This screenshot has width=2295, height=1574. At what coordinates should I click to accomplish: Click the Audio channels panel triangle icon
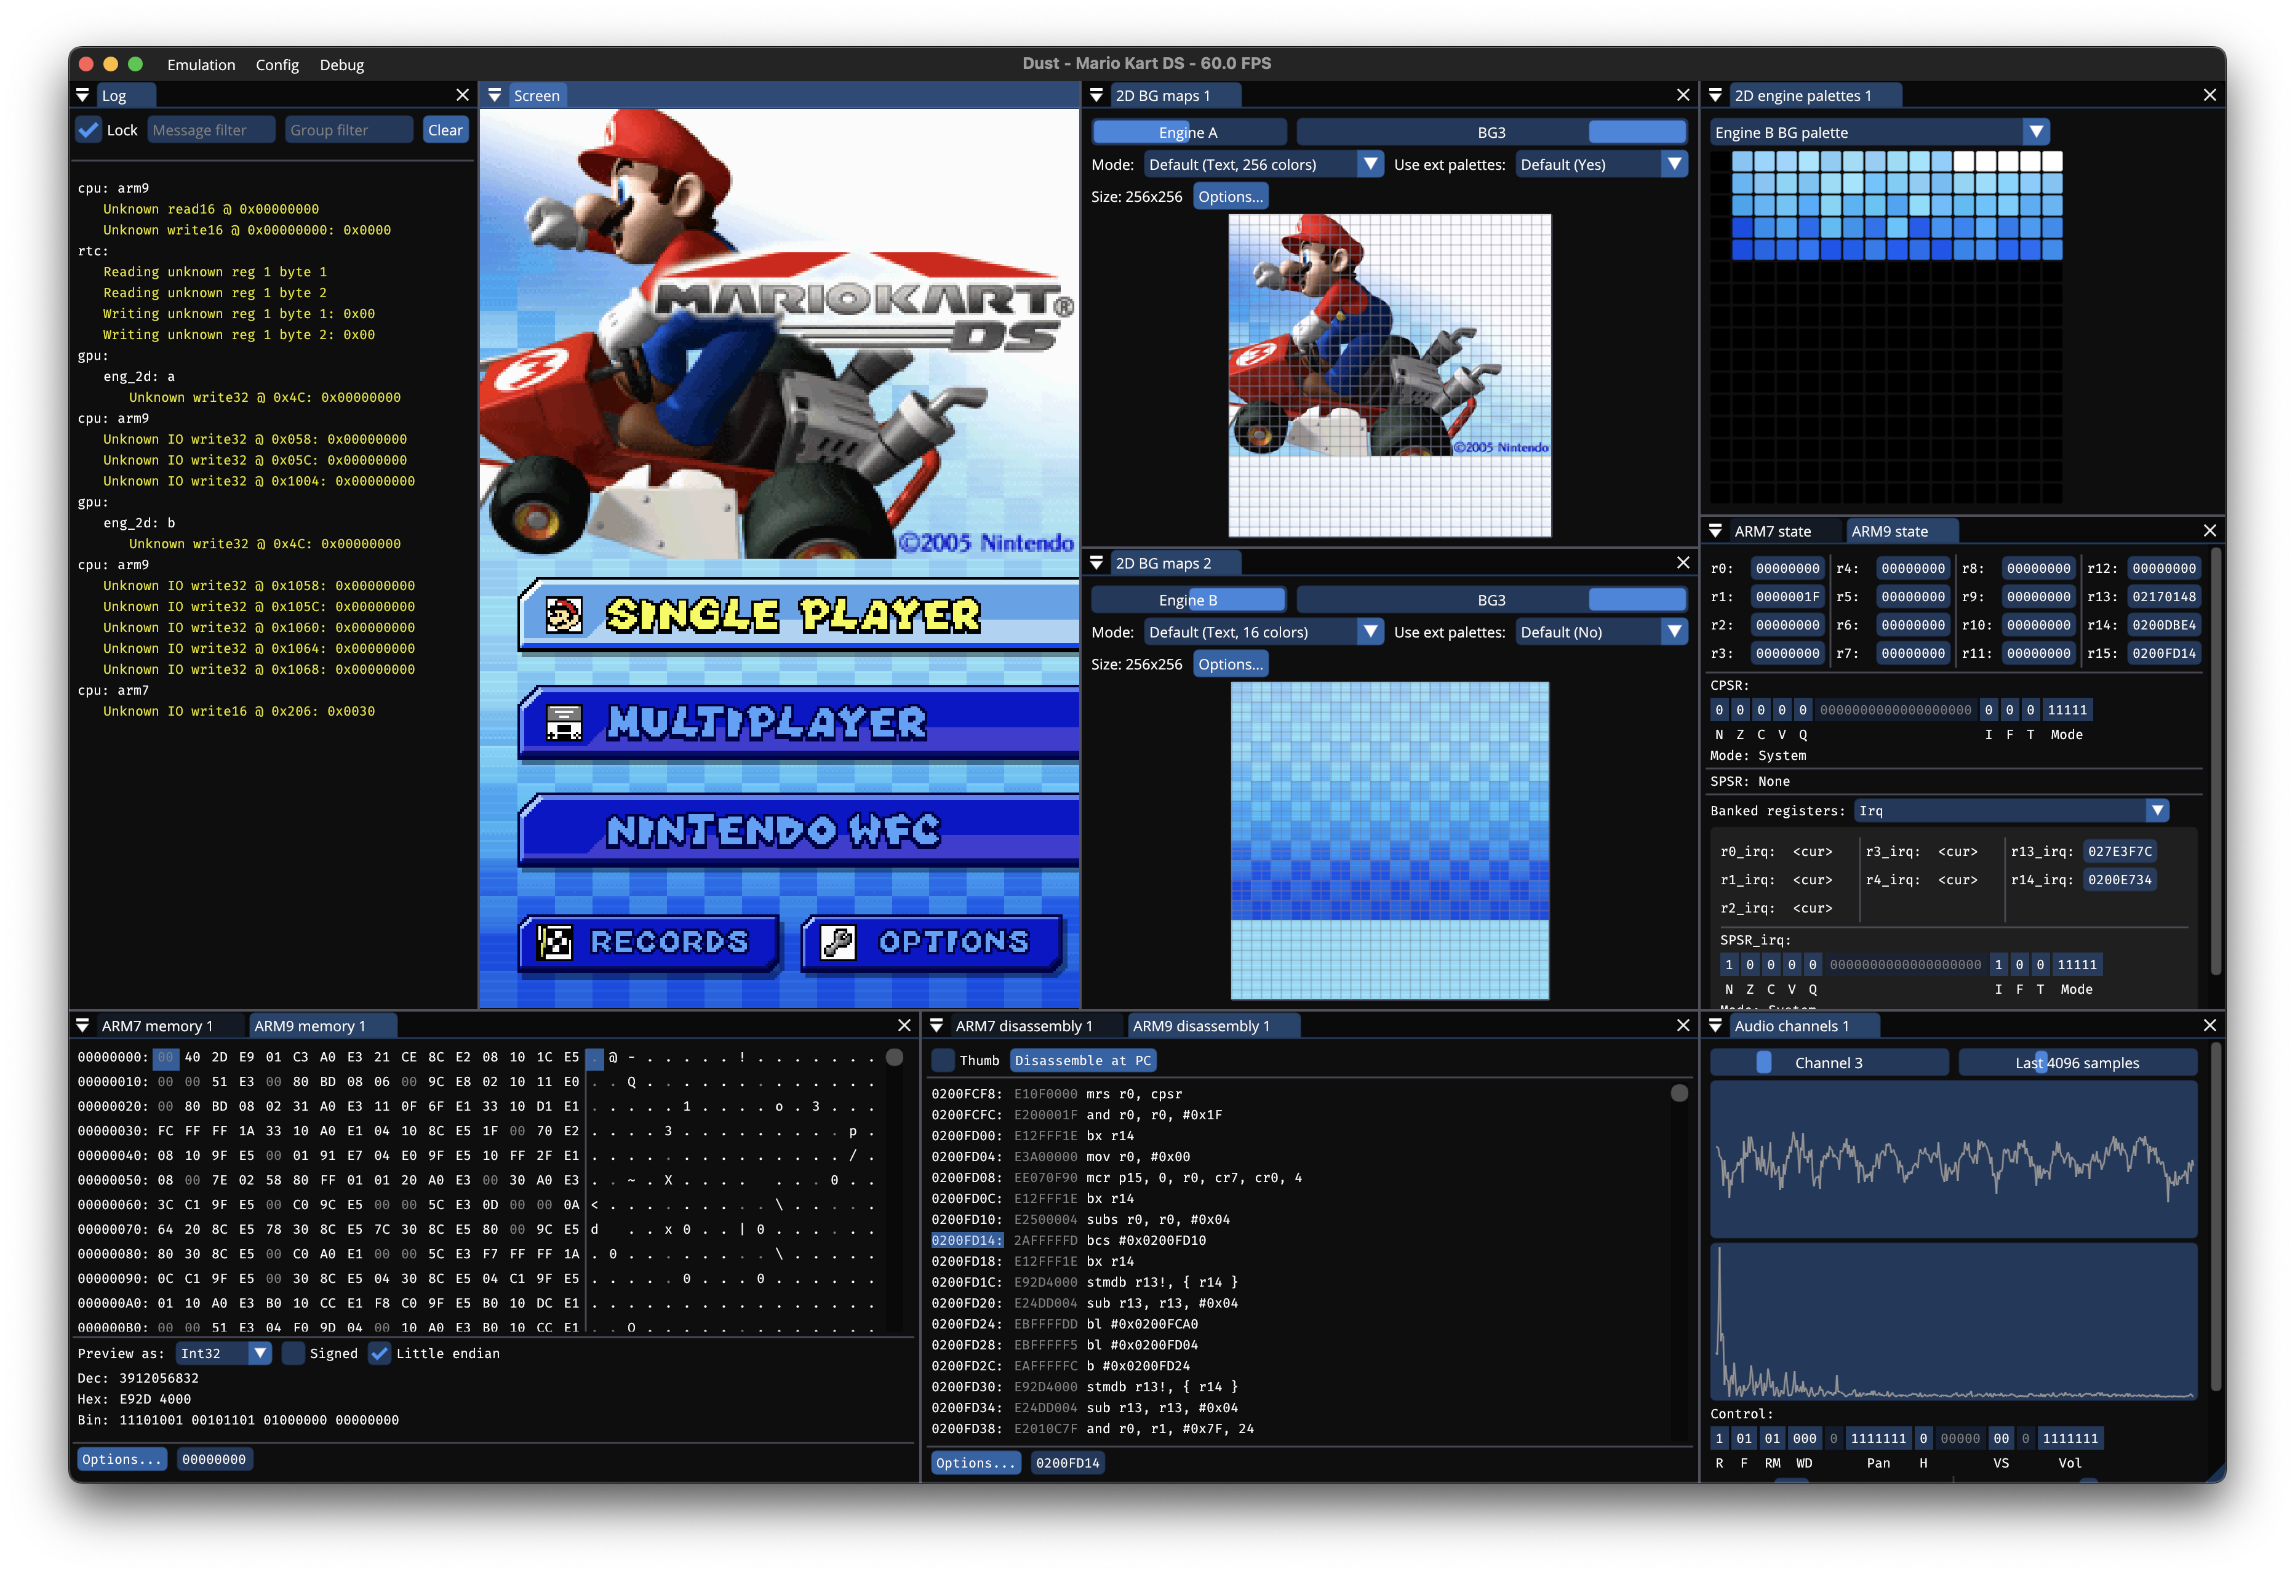tap(1715, 1026)
